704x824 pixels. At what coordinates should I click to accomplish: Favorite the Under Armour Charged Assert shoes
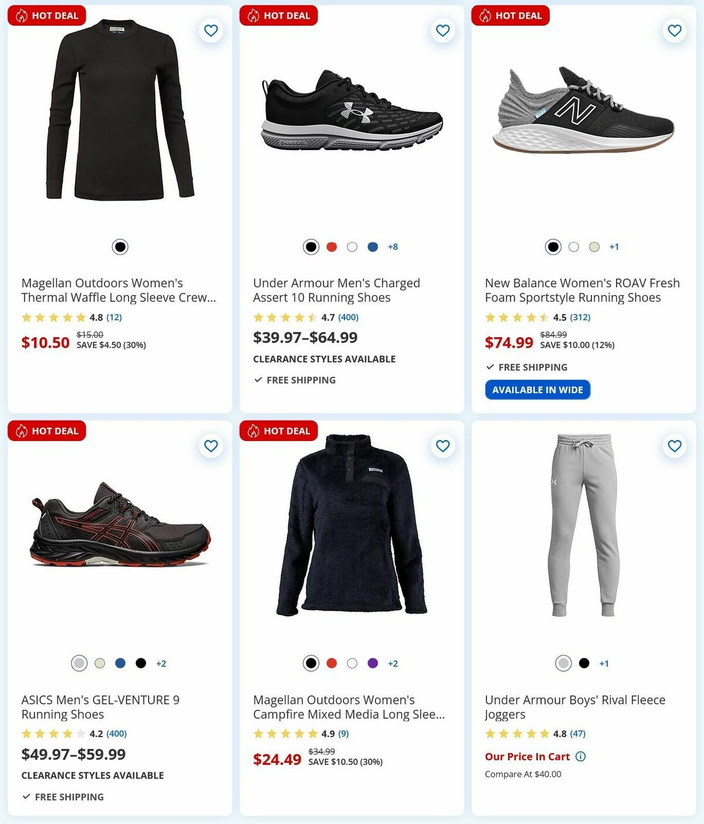pos(442,30)
